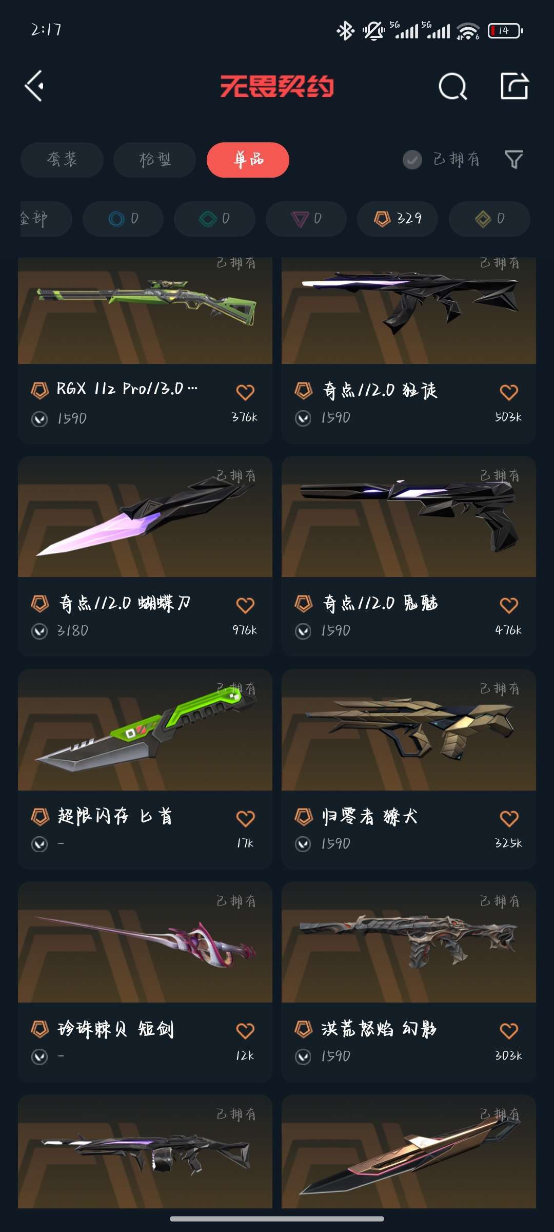The image size is (554, 1232).
Task: Favorite the 奇点//2.0 狂徒 heart icon
Action: click(x=509, y=392)
